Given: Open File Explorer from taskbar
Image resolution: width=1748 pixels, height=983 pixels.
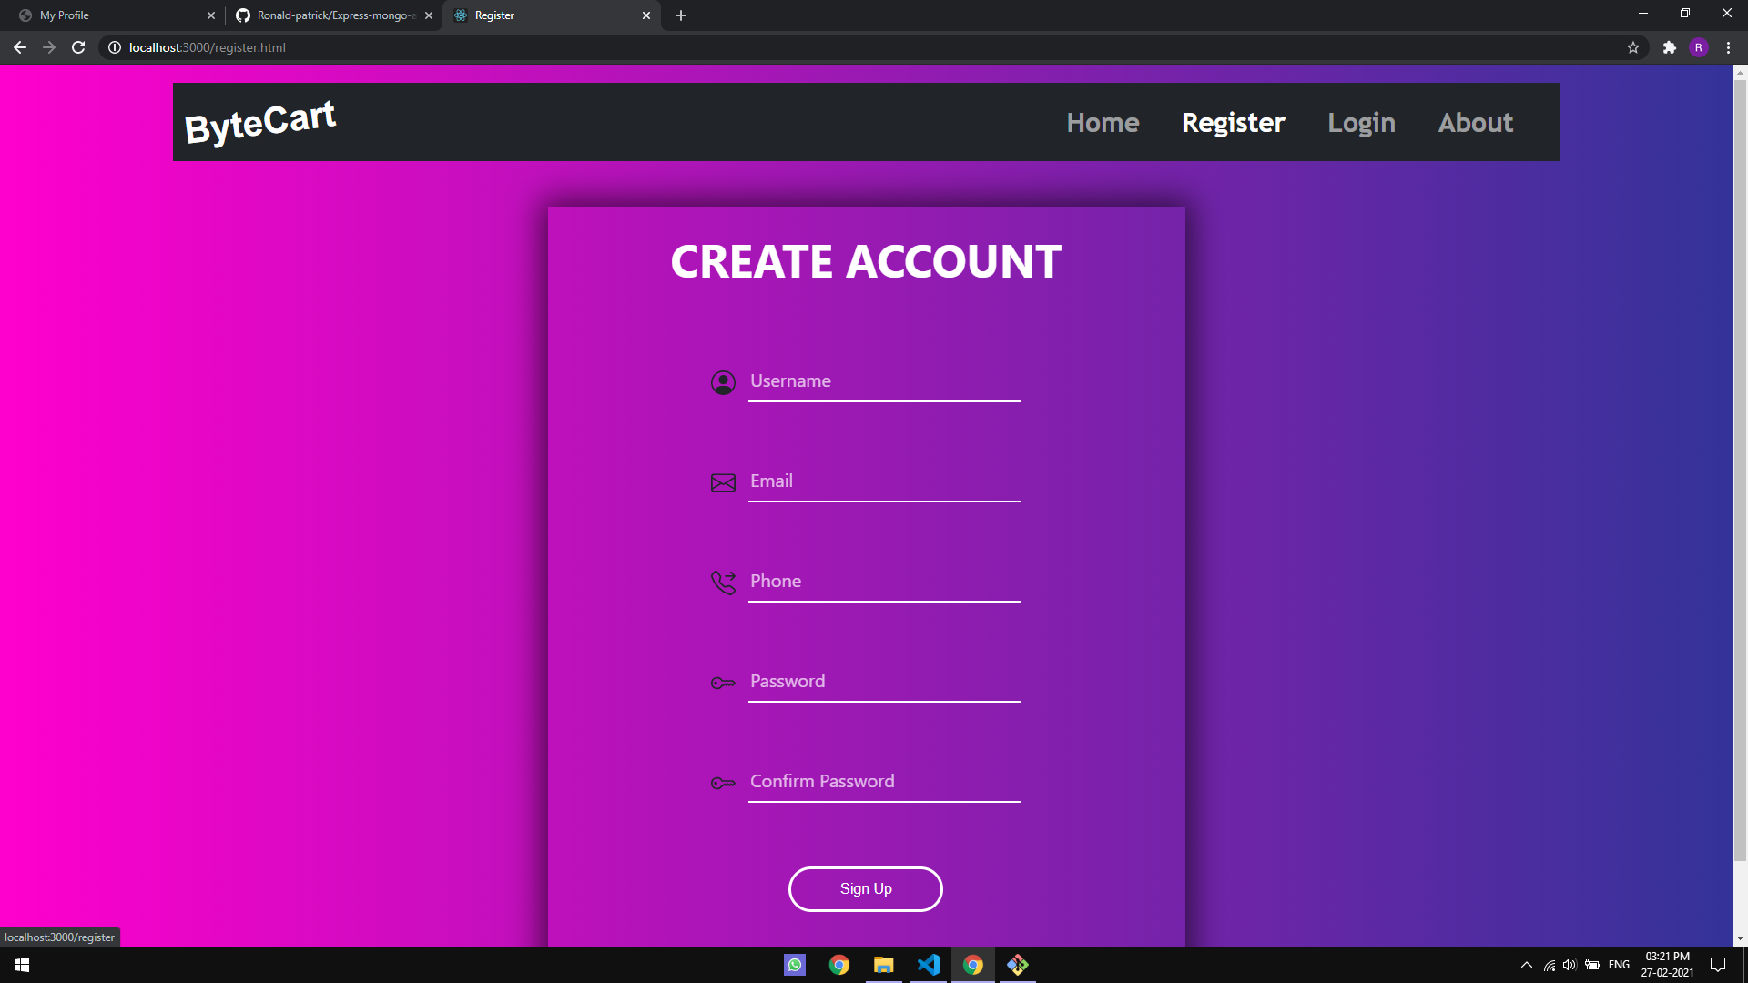Looking at the screenshot, I should click(x=883, y=965).
